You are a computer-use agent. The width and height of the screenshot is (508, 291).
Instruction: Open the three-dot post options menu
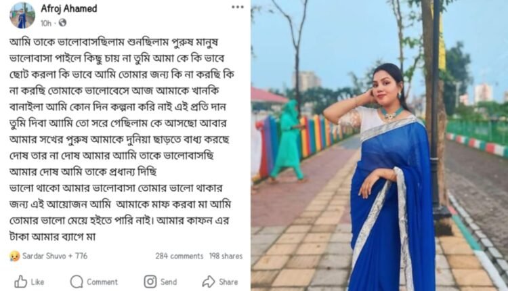[238, 7]
